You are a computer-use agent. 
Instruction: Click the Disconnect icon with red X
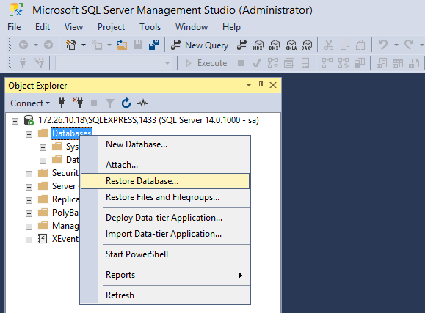[x=78, y=103]
